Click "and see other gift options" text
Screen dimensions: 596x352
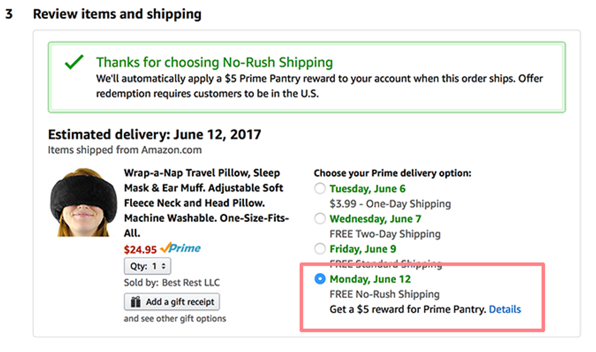(175, 319)
